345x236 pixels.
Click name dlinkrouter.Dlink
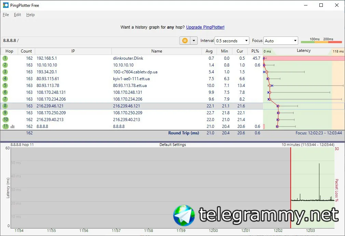click(x=128, y=58)
